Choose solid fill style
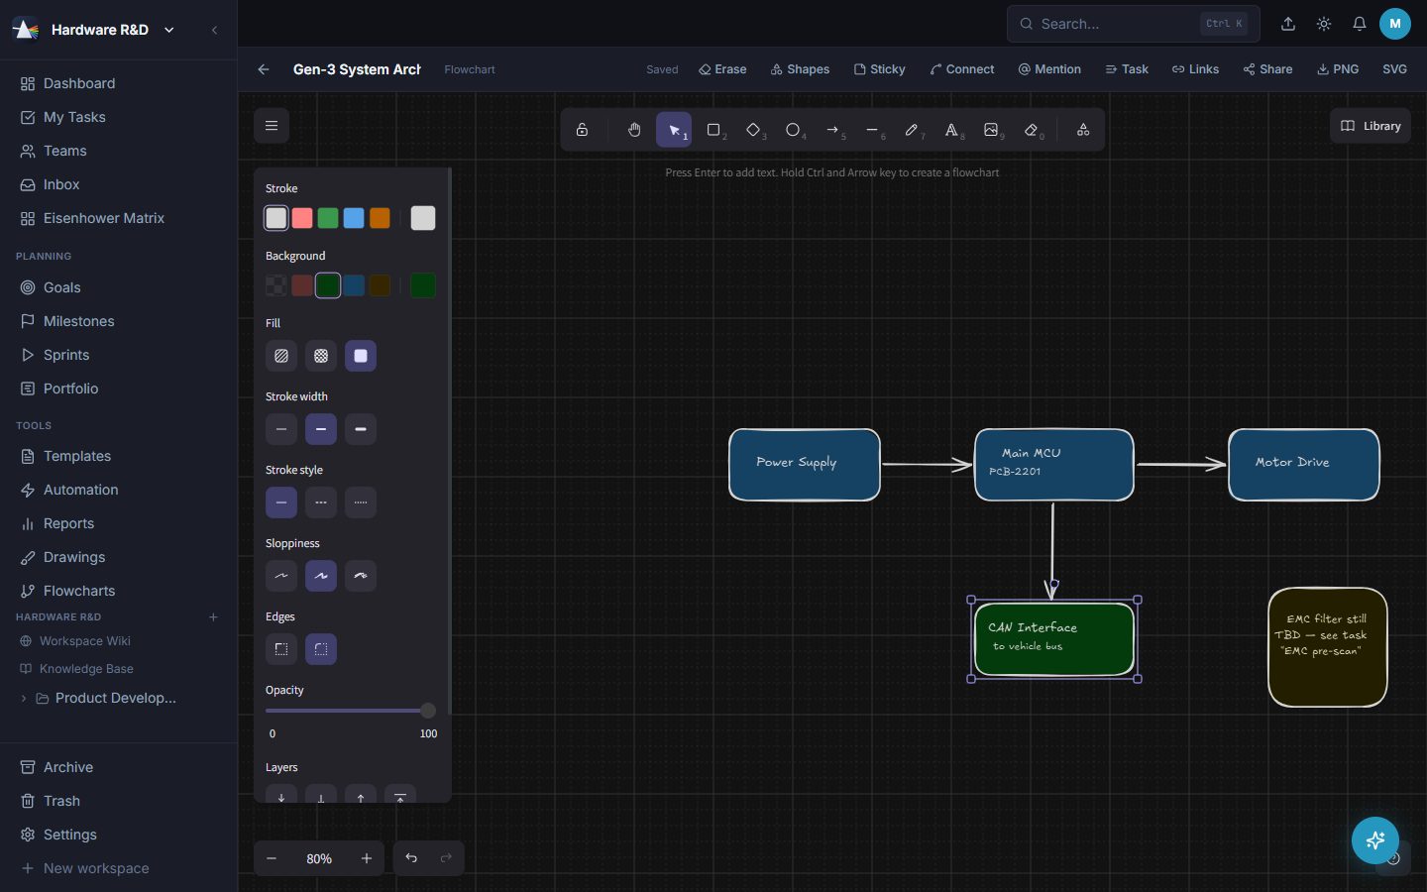This screenshot has height=892, width=1427. point(361,356)
